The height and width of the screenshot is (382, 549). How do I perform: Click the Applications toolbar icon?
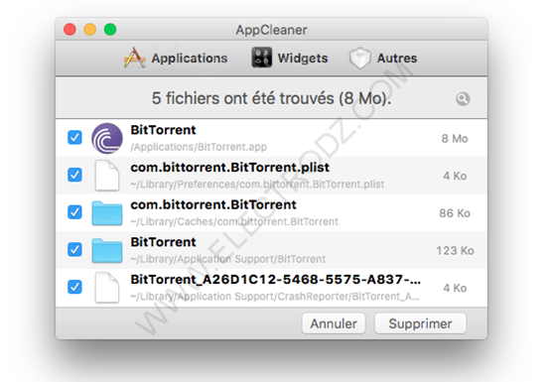pyautogui.click(x=135, y=58)
